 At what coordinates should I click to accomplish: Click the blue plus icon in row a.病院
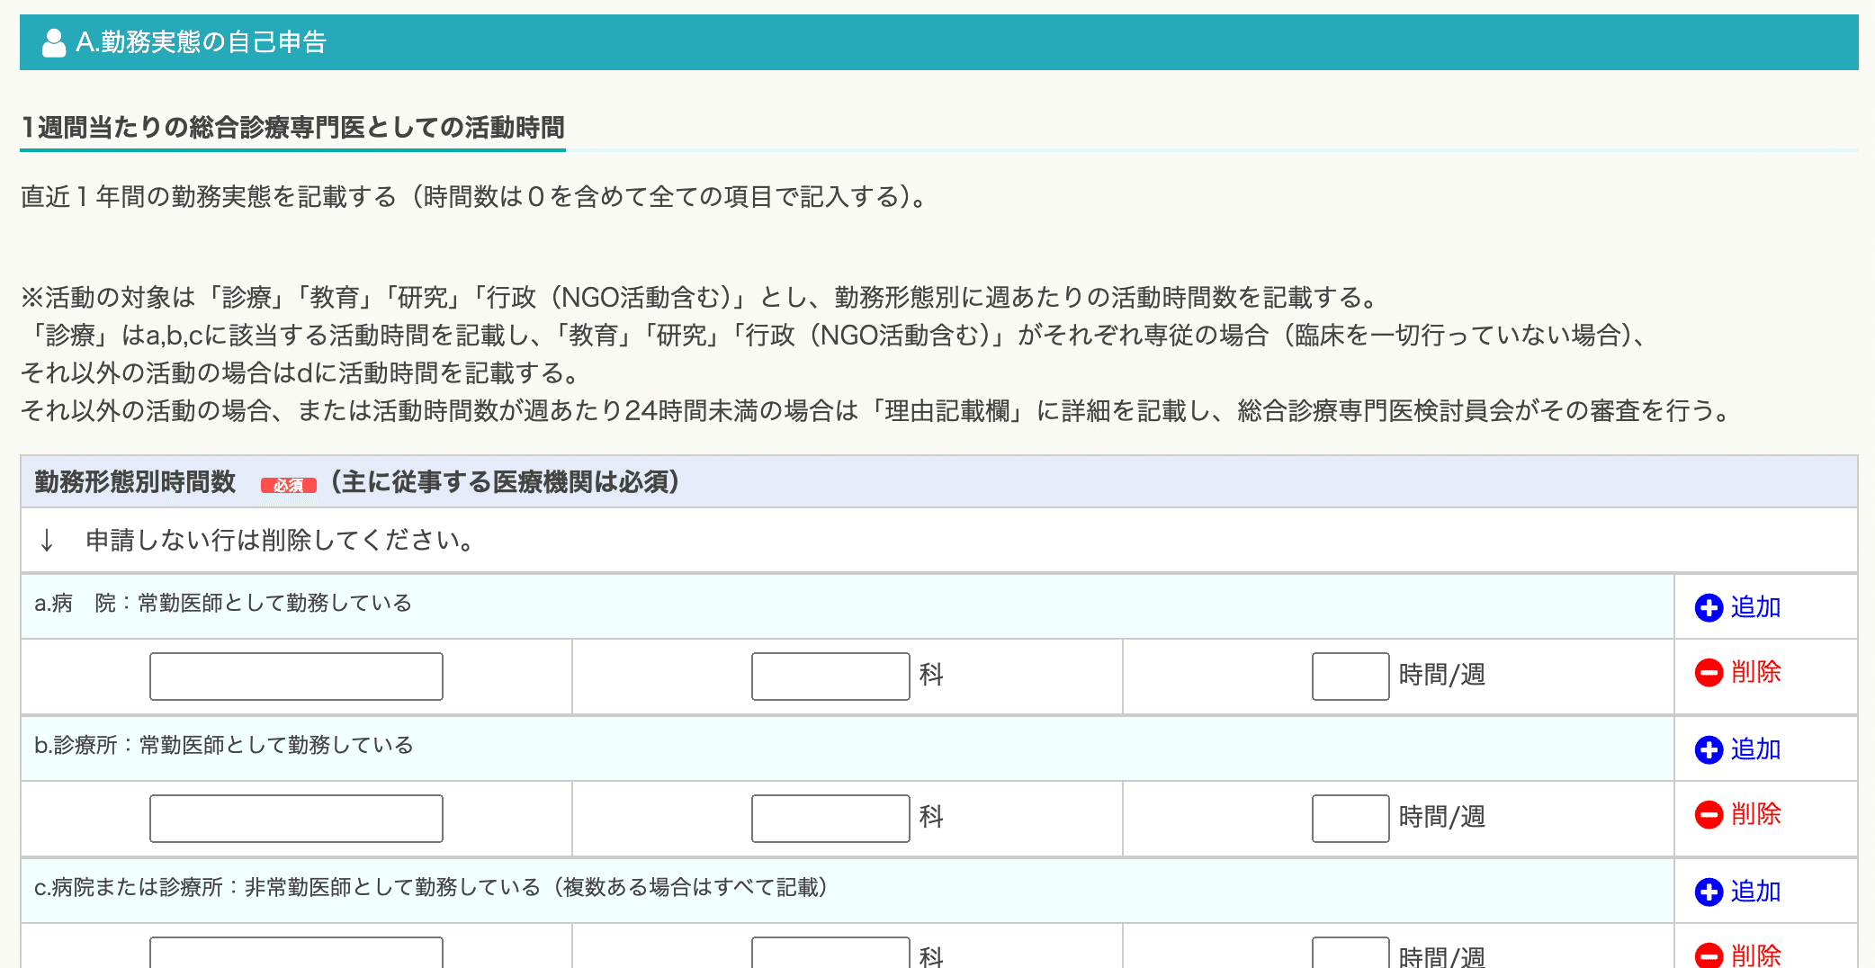pos(1709,607)
